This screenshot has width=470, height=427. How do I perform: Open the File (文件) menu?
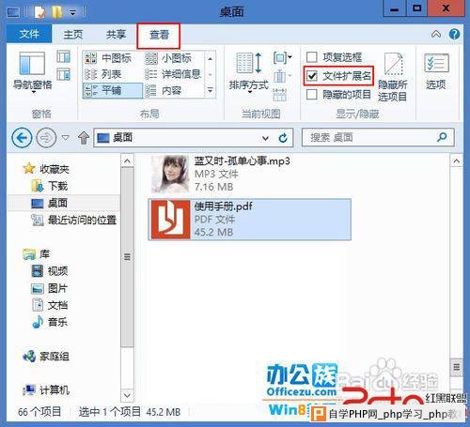(29, 34)
